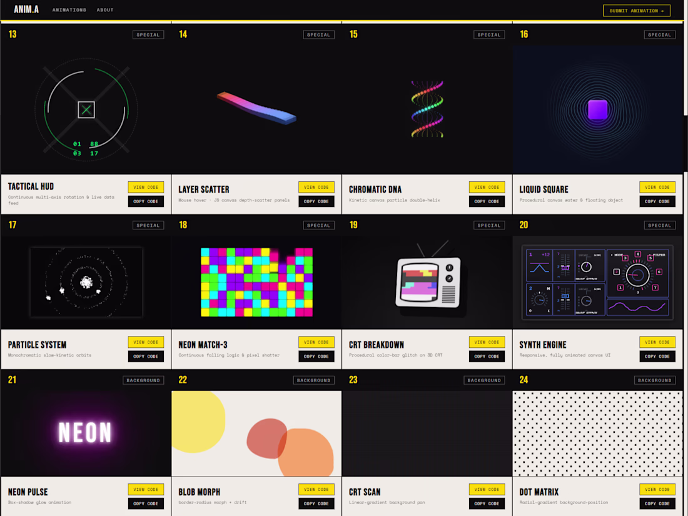
Task: View code for Layer Scatter
Action: tap(316, 187)
